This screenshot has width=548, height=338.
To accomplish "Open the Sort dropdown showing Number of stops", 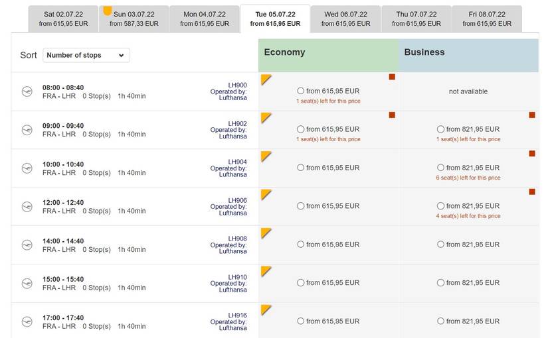I will (86, 56).
